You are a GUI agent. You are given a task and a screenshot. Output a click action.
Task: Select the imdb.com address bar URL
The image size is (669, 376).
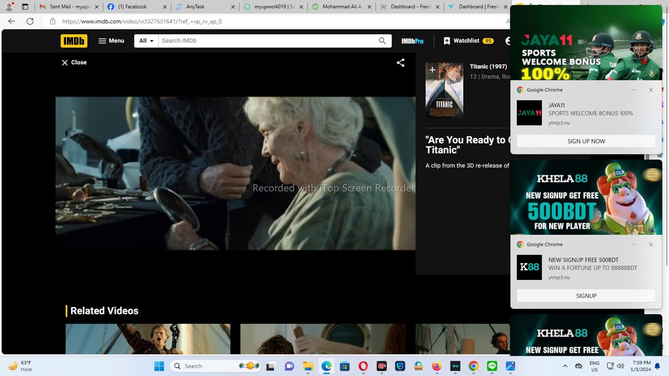click(142, 21)
